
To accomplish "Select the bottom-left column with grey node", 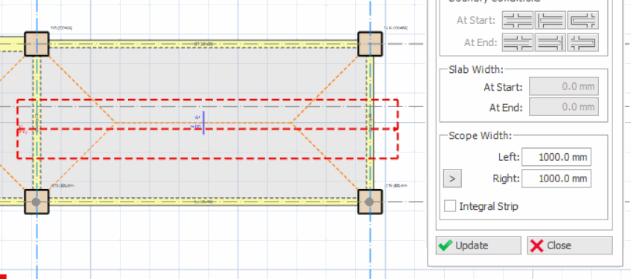I will point(37,202).
